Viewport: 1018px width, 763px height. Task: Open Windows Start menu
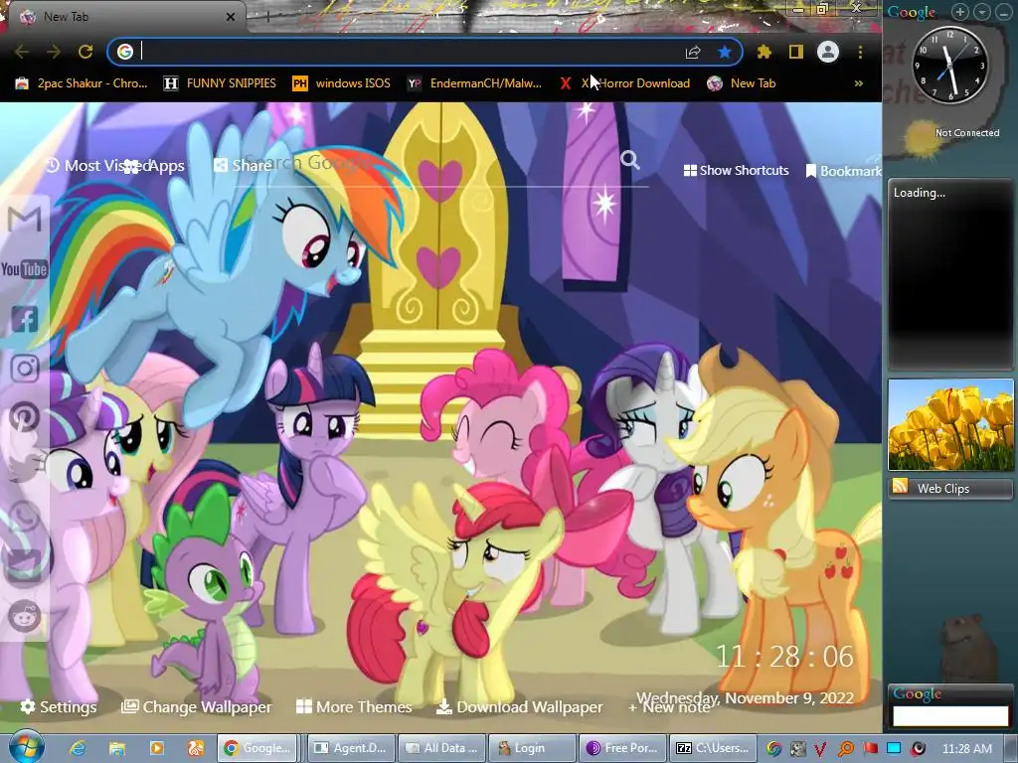click(26, 746)
